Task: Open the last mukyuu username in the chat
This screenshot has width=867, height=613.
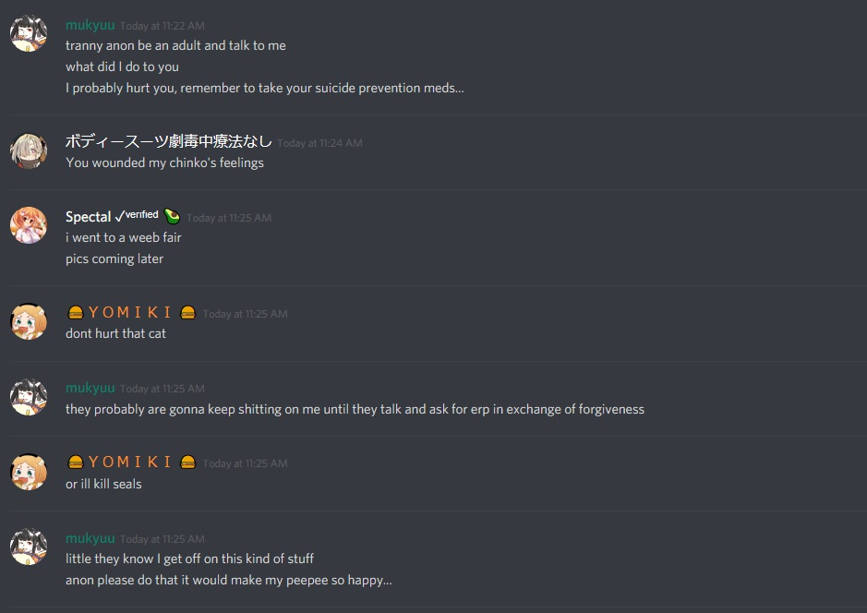Action: pyautogui.click(x=90, y=538)
